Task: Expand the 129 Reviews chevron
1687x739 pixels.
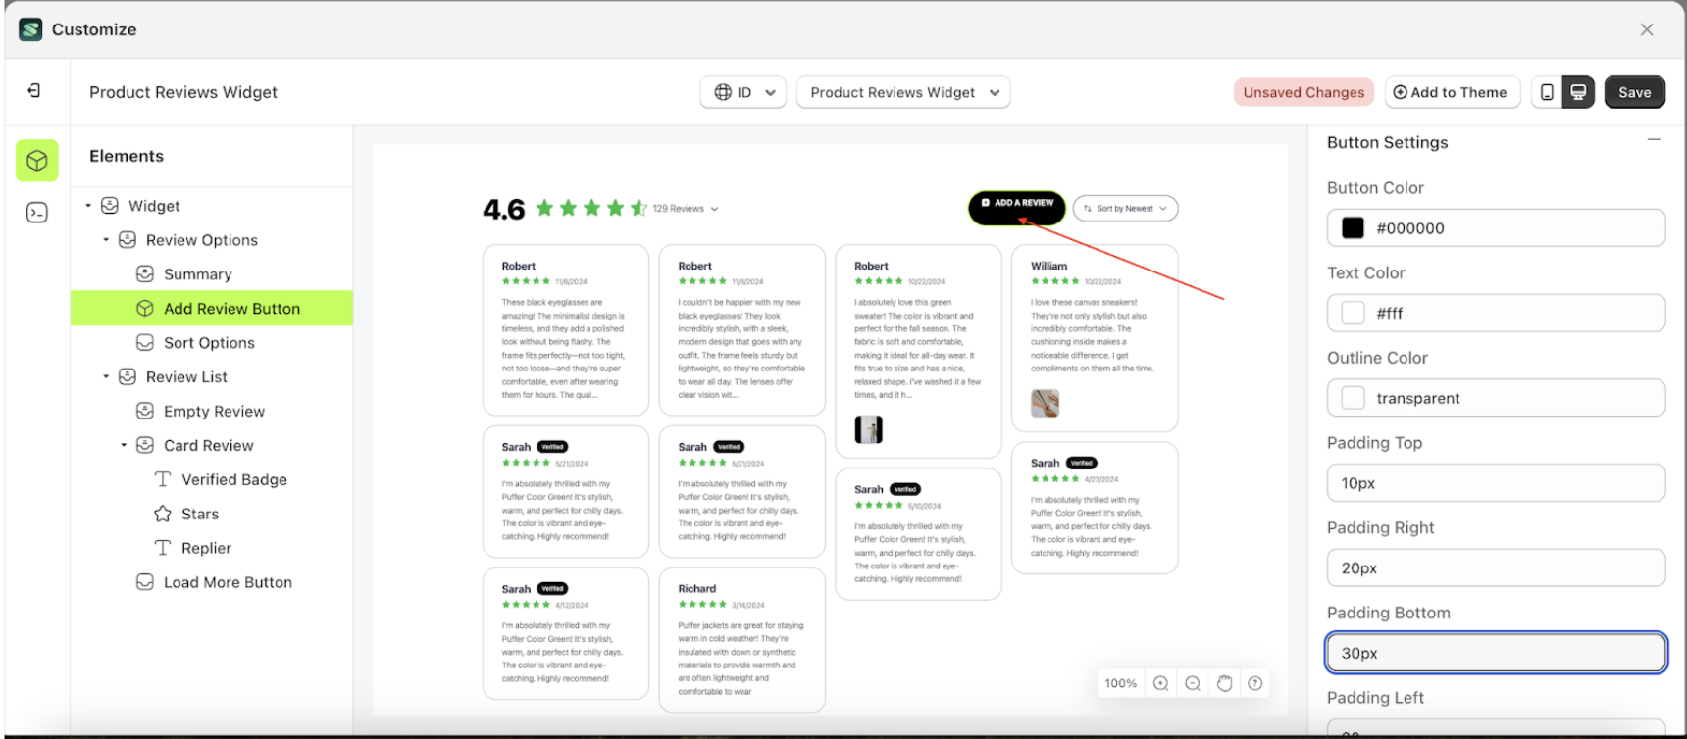Action: pos(715,209)
